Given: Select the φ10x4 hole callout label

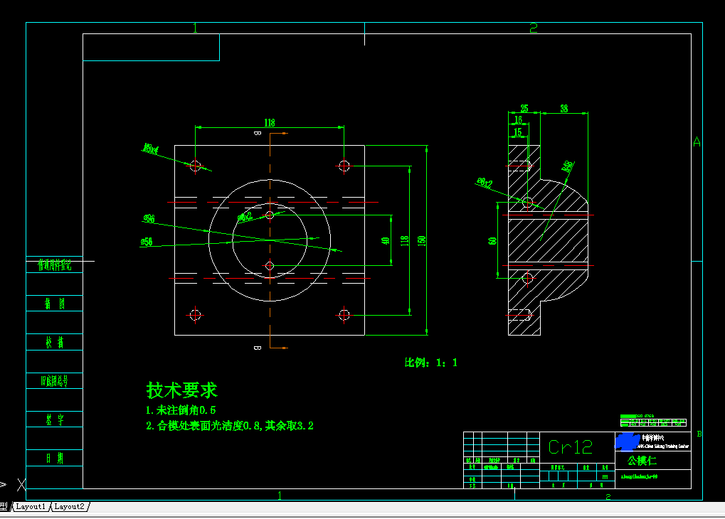Looking at the screenshot, I should pos(151,149).
